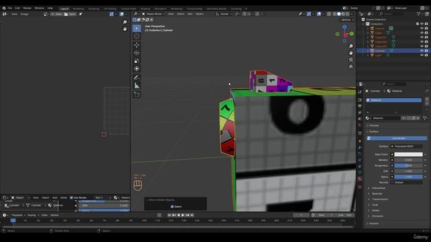Activate the 3D Cursor tool
Screen dimensions: 431x242
(137, 36)
